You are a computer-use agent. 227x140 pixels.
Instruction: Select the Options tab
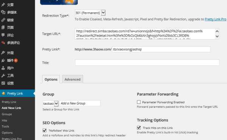pos(51,79)
